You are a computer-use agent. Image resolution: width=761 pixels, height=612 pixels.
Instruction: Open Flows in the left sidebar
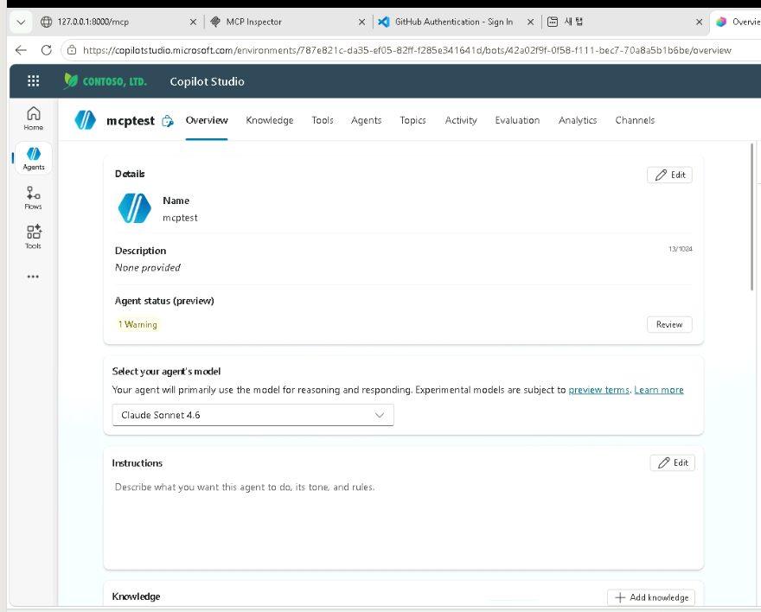34,198
